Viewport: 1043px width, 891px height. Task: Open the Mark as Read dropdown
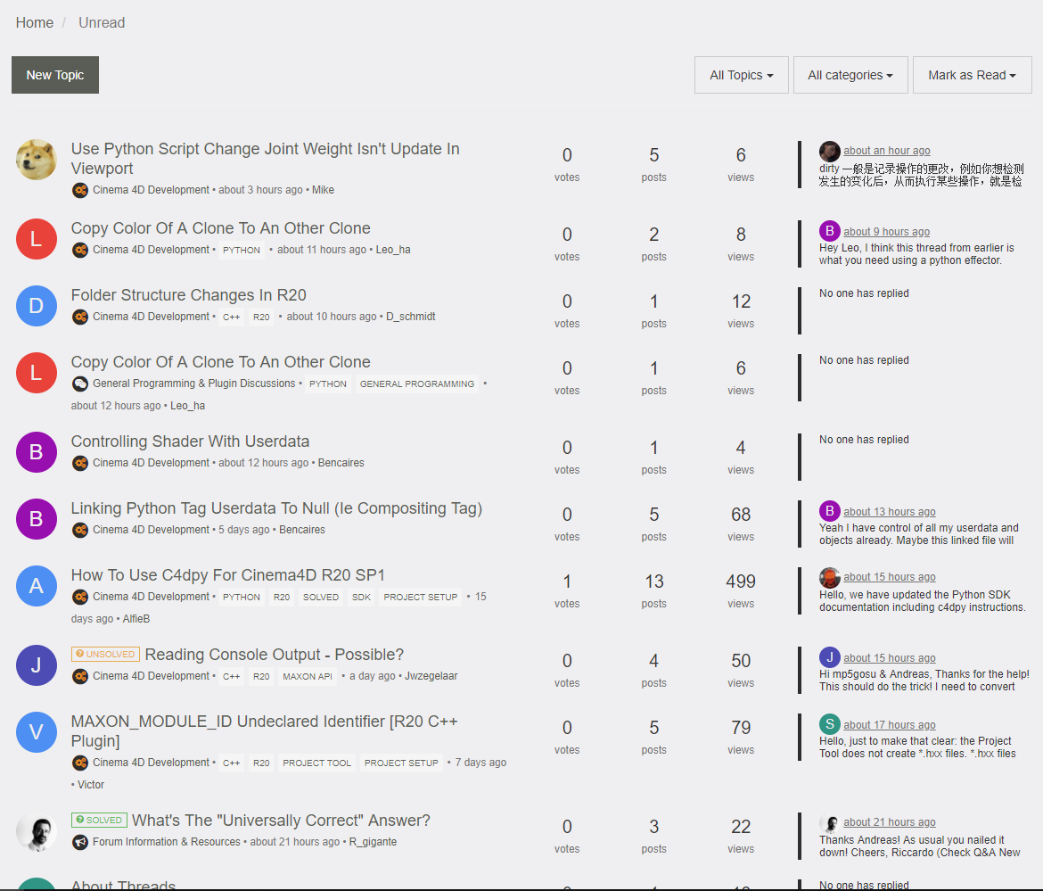tap(971, 75)
